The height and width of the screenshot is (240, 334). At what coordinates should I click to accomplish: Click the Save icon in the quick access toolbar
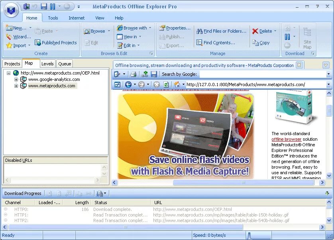point(44,6)
